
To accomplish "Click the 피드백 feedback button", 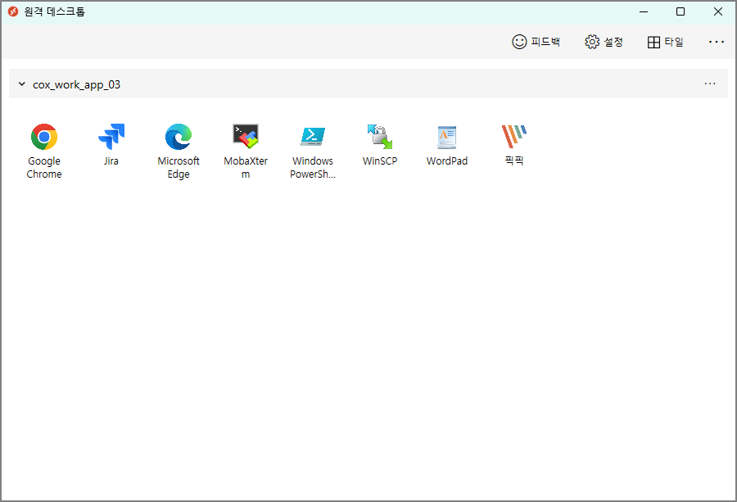I will (536, 42).
